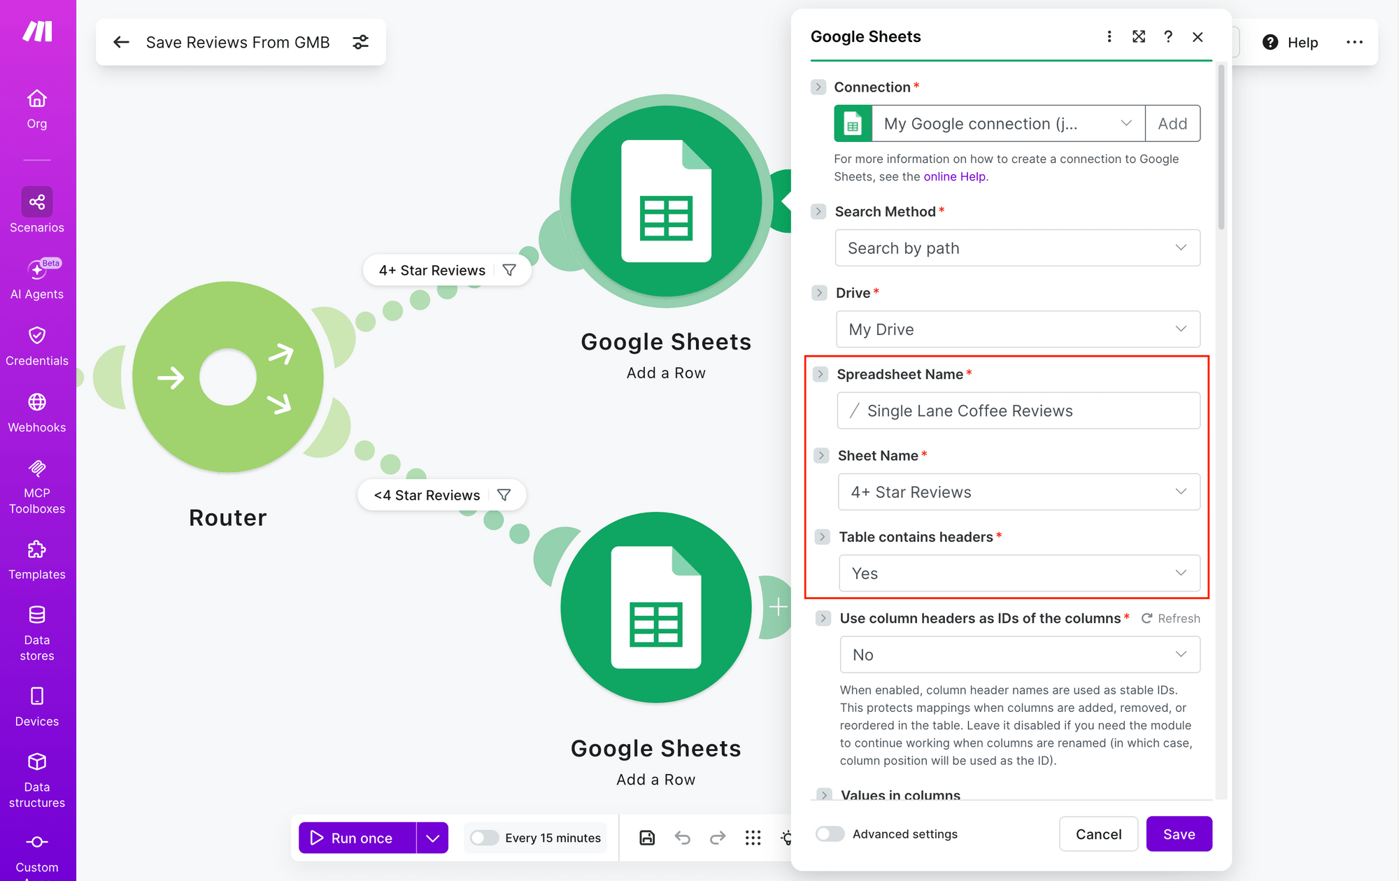Open Table contains headers dropdown
The height and width of the screenshot is (881, 1399).
1019,573
